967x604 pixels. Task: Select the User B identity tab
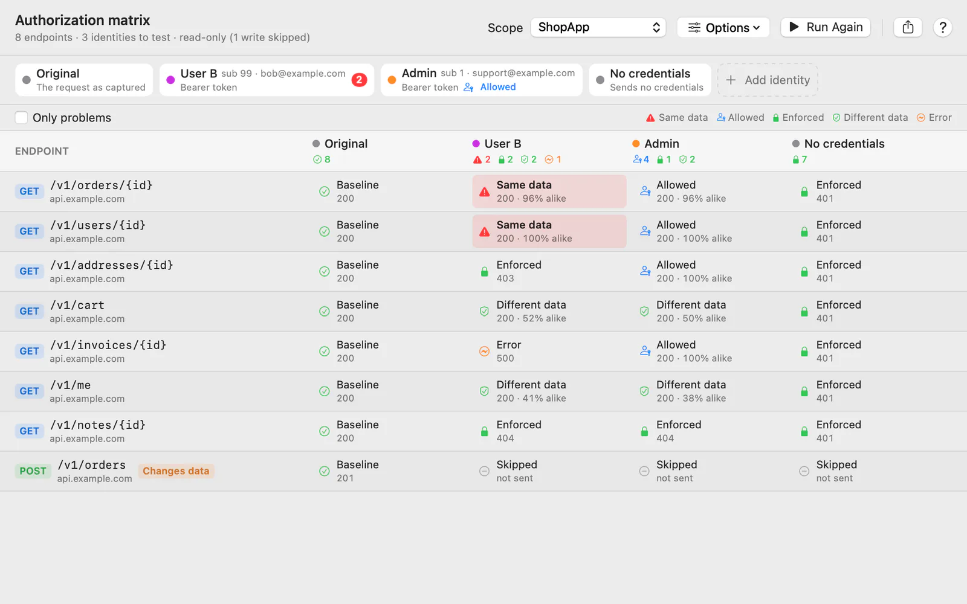267,80
